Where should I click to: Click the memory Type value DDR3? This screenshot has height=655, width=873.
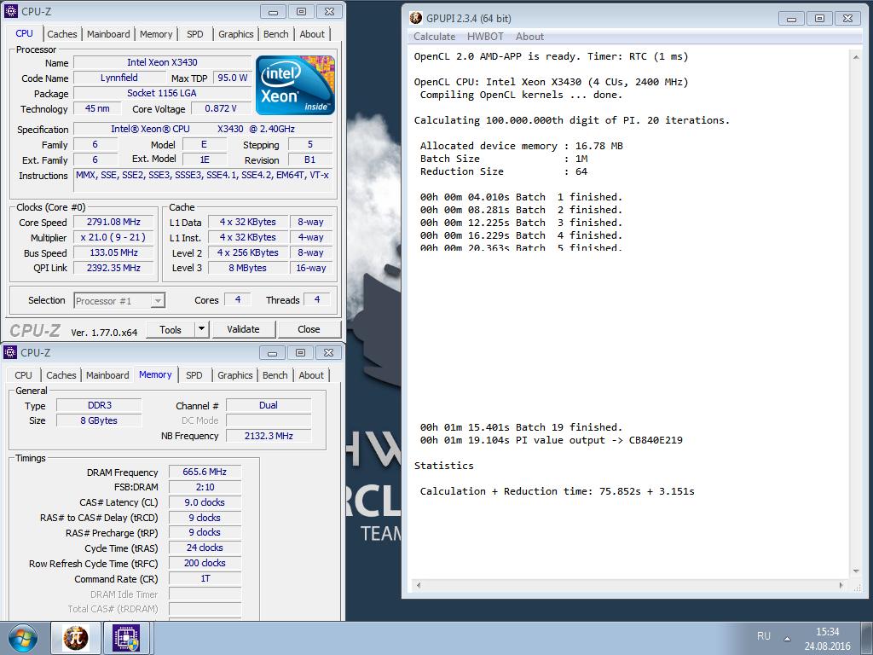(100, 405)
